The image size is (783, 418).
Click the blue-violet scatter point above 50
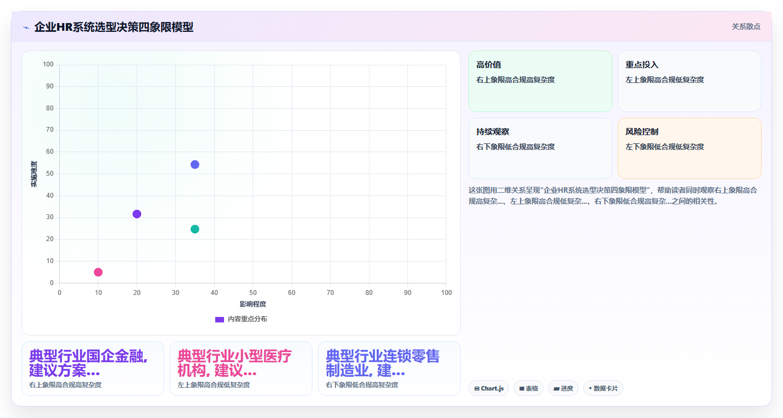click(x=195, y=165)
